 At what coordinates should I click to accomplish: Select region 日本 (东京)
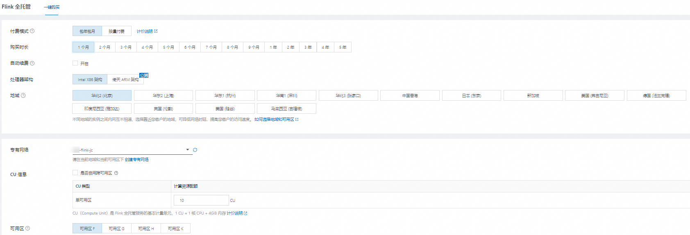[x=472, y=95]
